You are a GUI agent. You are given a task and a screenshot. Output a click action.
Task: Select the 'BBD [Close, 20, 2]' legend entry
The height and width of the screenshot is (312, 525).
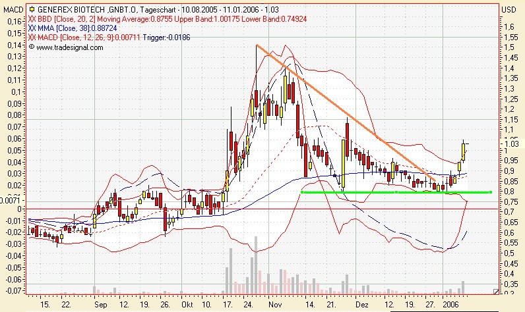(67, 19)
